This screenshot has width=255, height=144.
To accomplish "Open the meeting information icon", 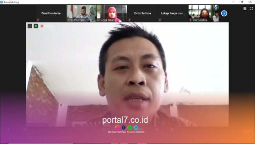I will pyautogui.click(x=30, y=26).
